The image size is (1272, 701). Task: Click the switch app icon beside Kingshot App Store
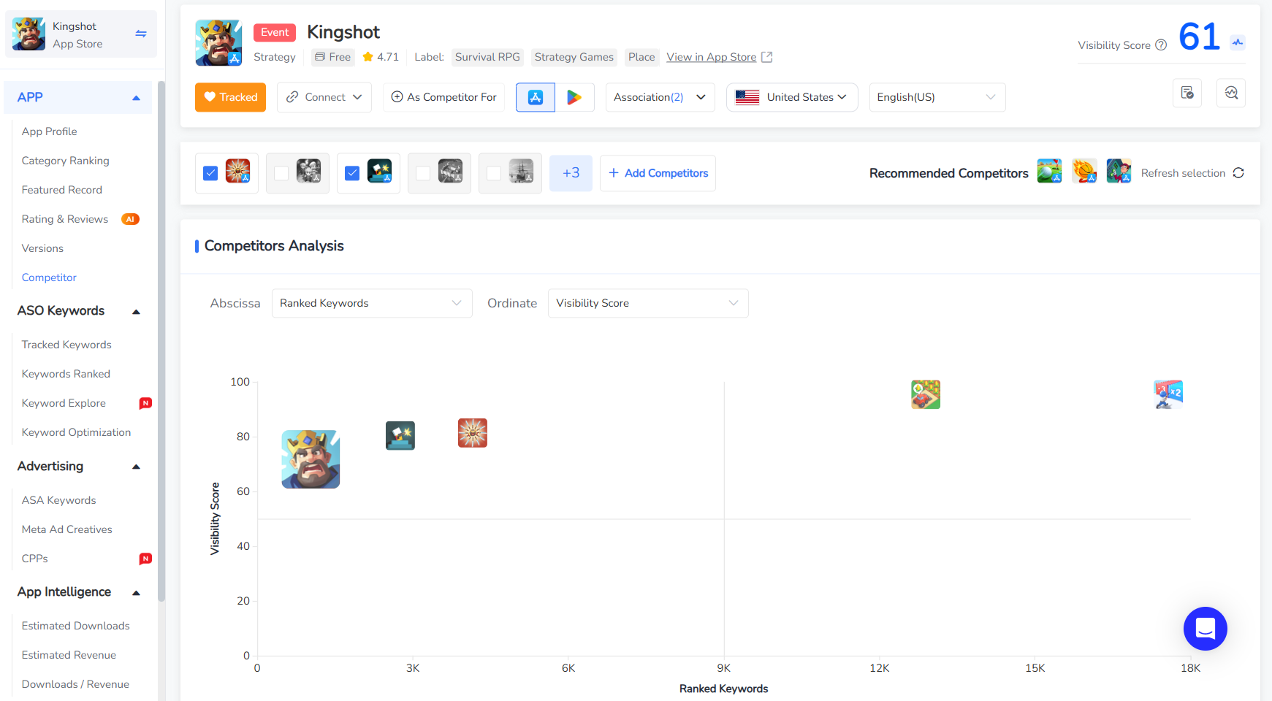pos(141,34)
